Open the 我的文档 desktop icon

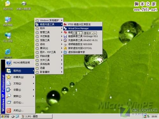(8, 5)
